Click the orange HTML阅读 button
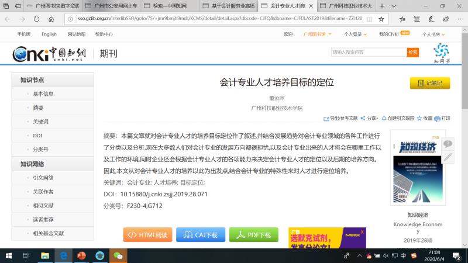 coord(147,235)
